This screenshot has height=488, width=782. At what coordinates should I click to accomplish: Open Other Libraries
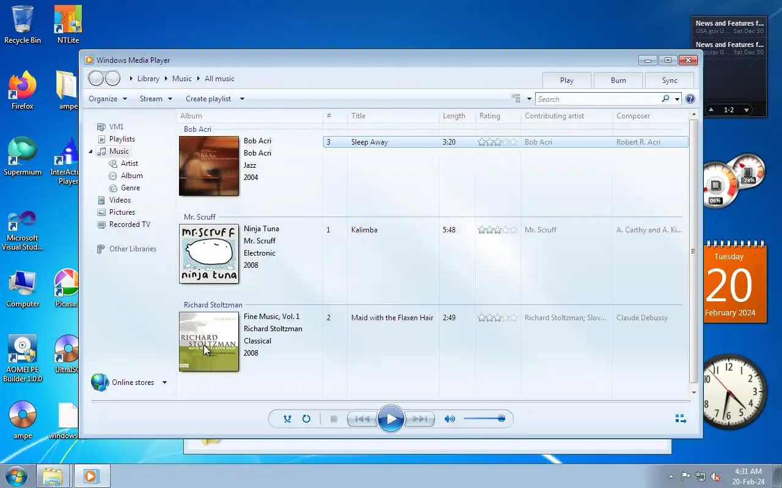(x=133, y=249)
